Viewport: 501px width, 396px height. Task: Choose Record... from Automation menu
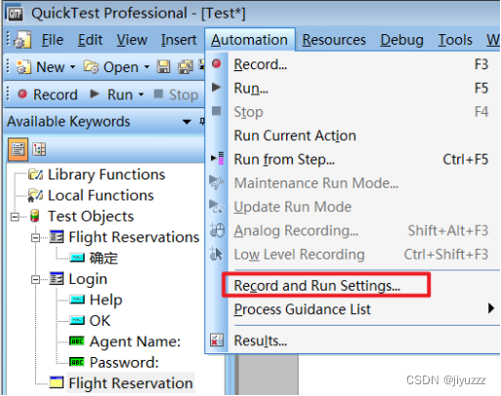(353, 64)
